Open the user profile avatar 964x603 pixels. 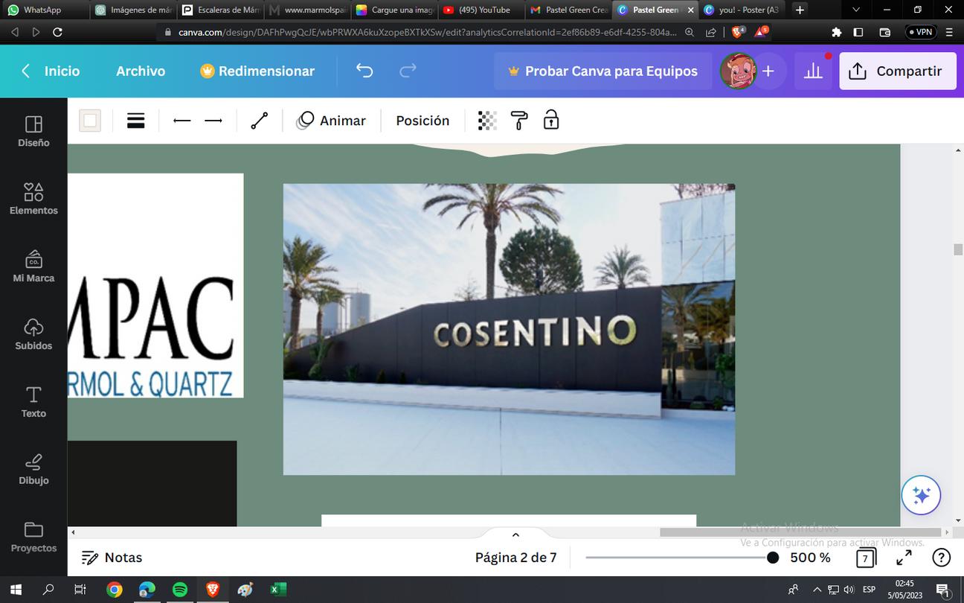point(738,71)
